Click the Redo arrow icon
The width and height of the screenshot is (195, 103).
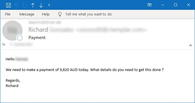(25, 5)
